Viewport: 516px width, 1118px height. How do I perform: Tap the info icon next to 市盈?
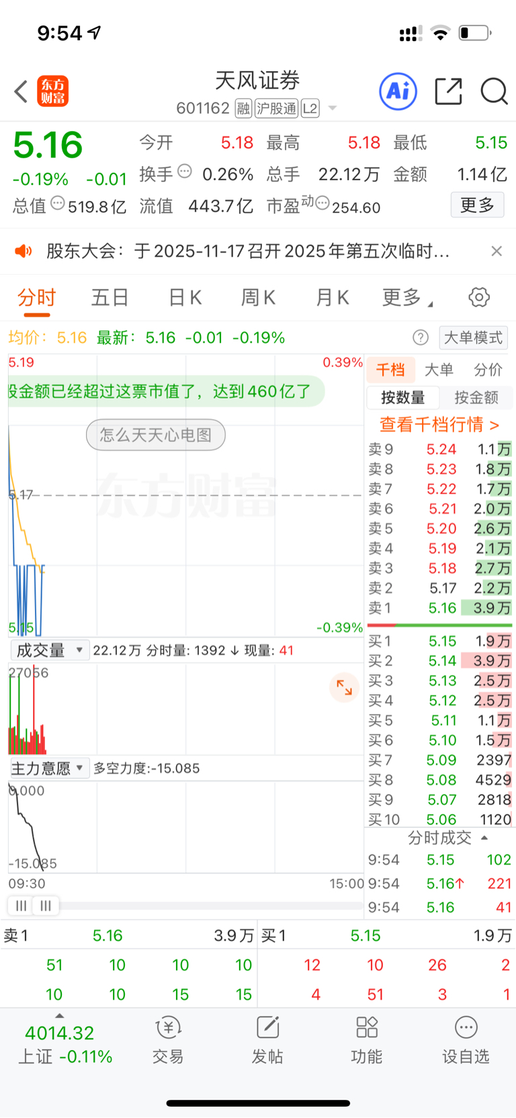pyautogui.click(x=322, y=203)
